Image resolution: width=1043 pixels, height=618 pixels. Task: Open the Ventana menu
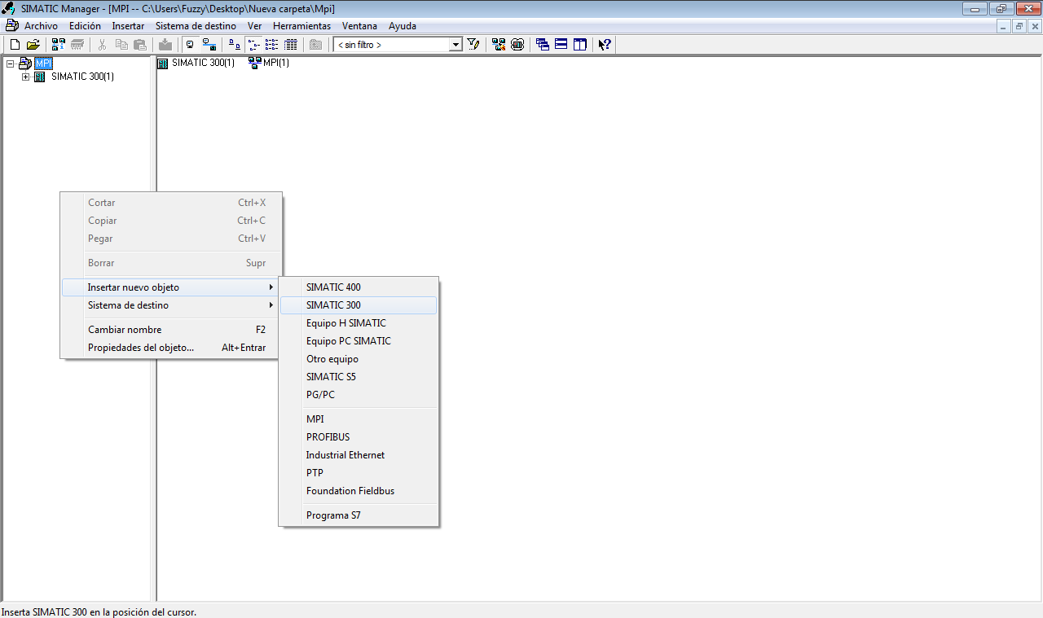tap(359, 26)
